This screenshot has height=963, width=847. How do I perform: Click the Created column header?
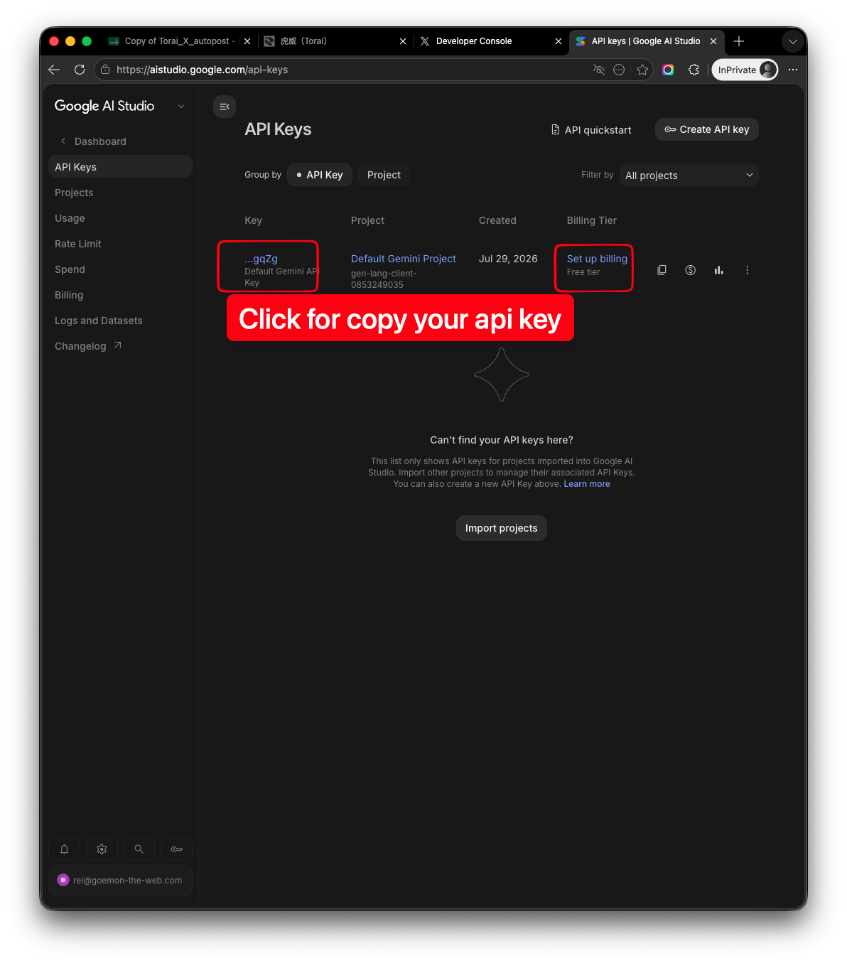pyautogui.click(x=497, y=220)
